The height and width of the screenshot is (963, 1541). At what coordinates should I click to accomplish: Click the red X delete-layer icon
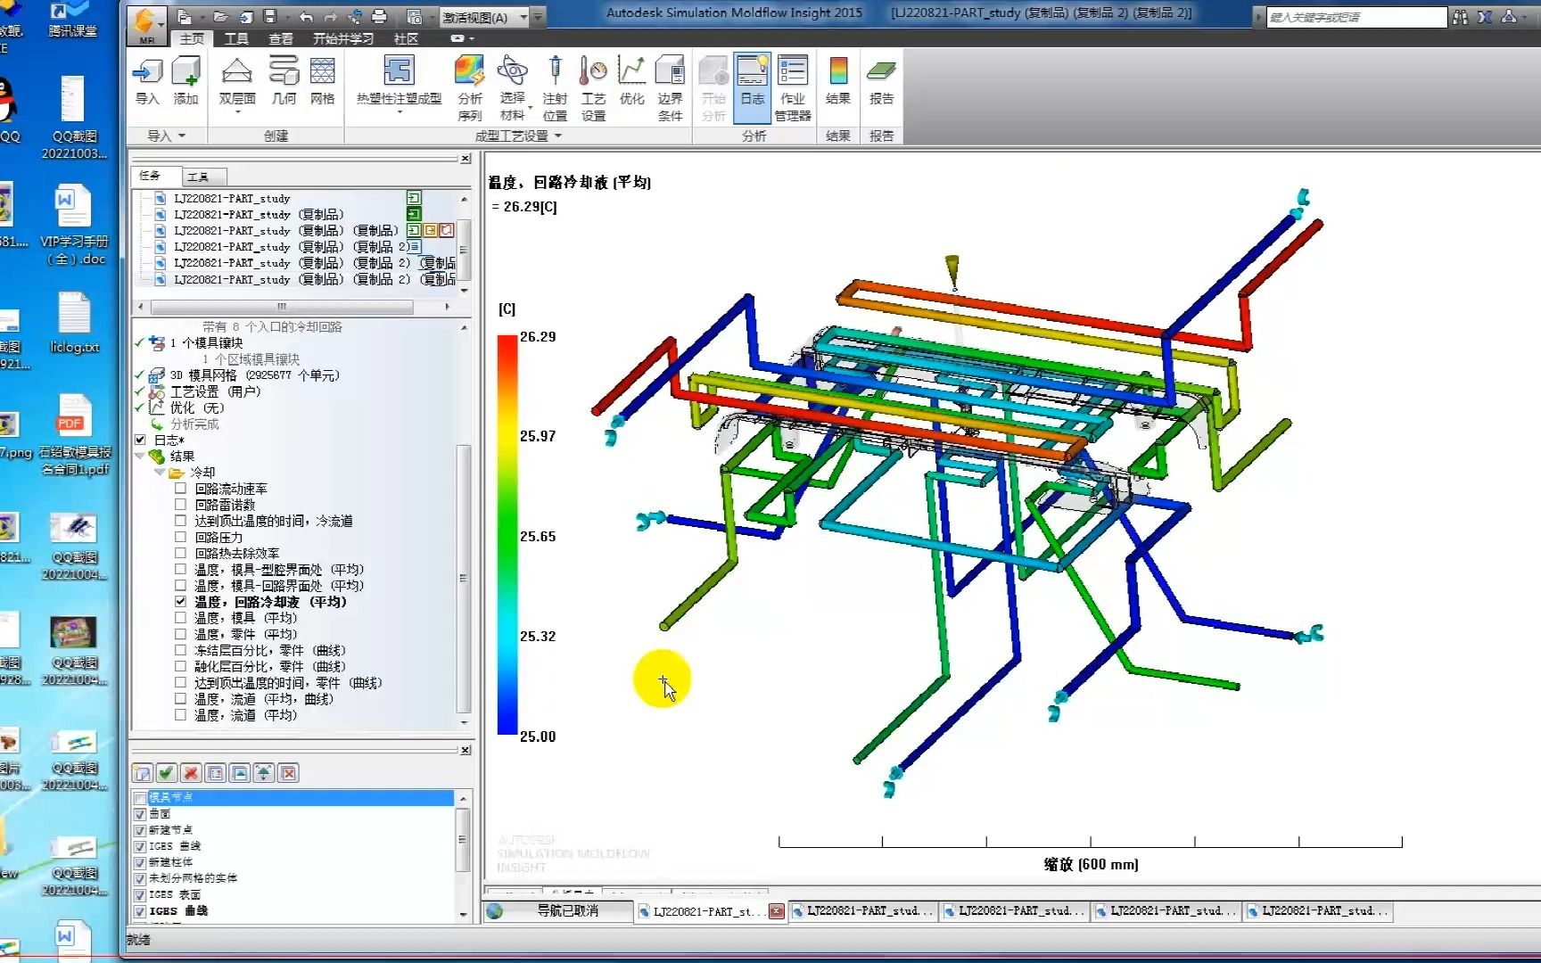coord(190,773)
